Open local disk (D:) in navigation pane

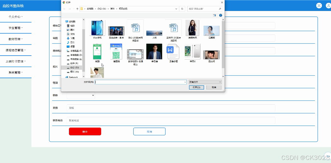coord(74,55)
